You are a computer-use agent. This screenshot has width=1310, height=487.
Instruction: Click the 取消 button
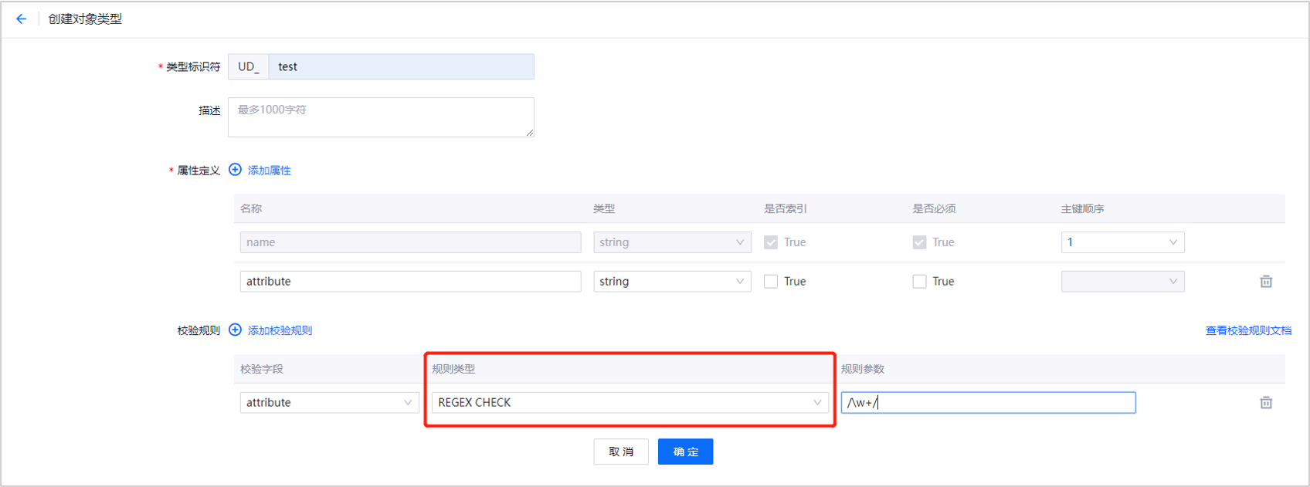coord(621,452)
